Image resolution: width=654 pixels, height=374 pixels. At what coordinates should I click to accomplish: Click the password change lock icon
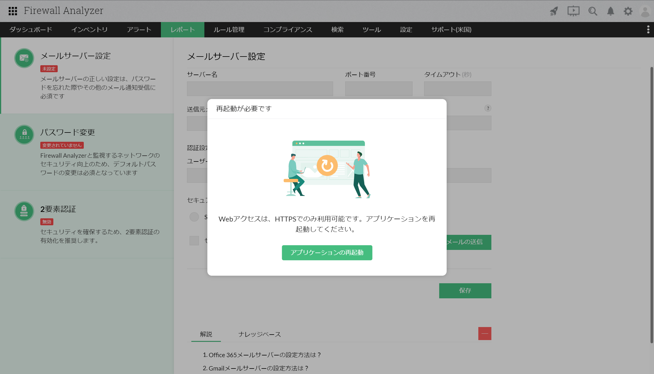click(x=24, y=135)
